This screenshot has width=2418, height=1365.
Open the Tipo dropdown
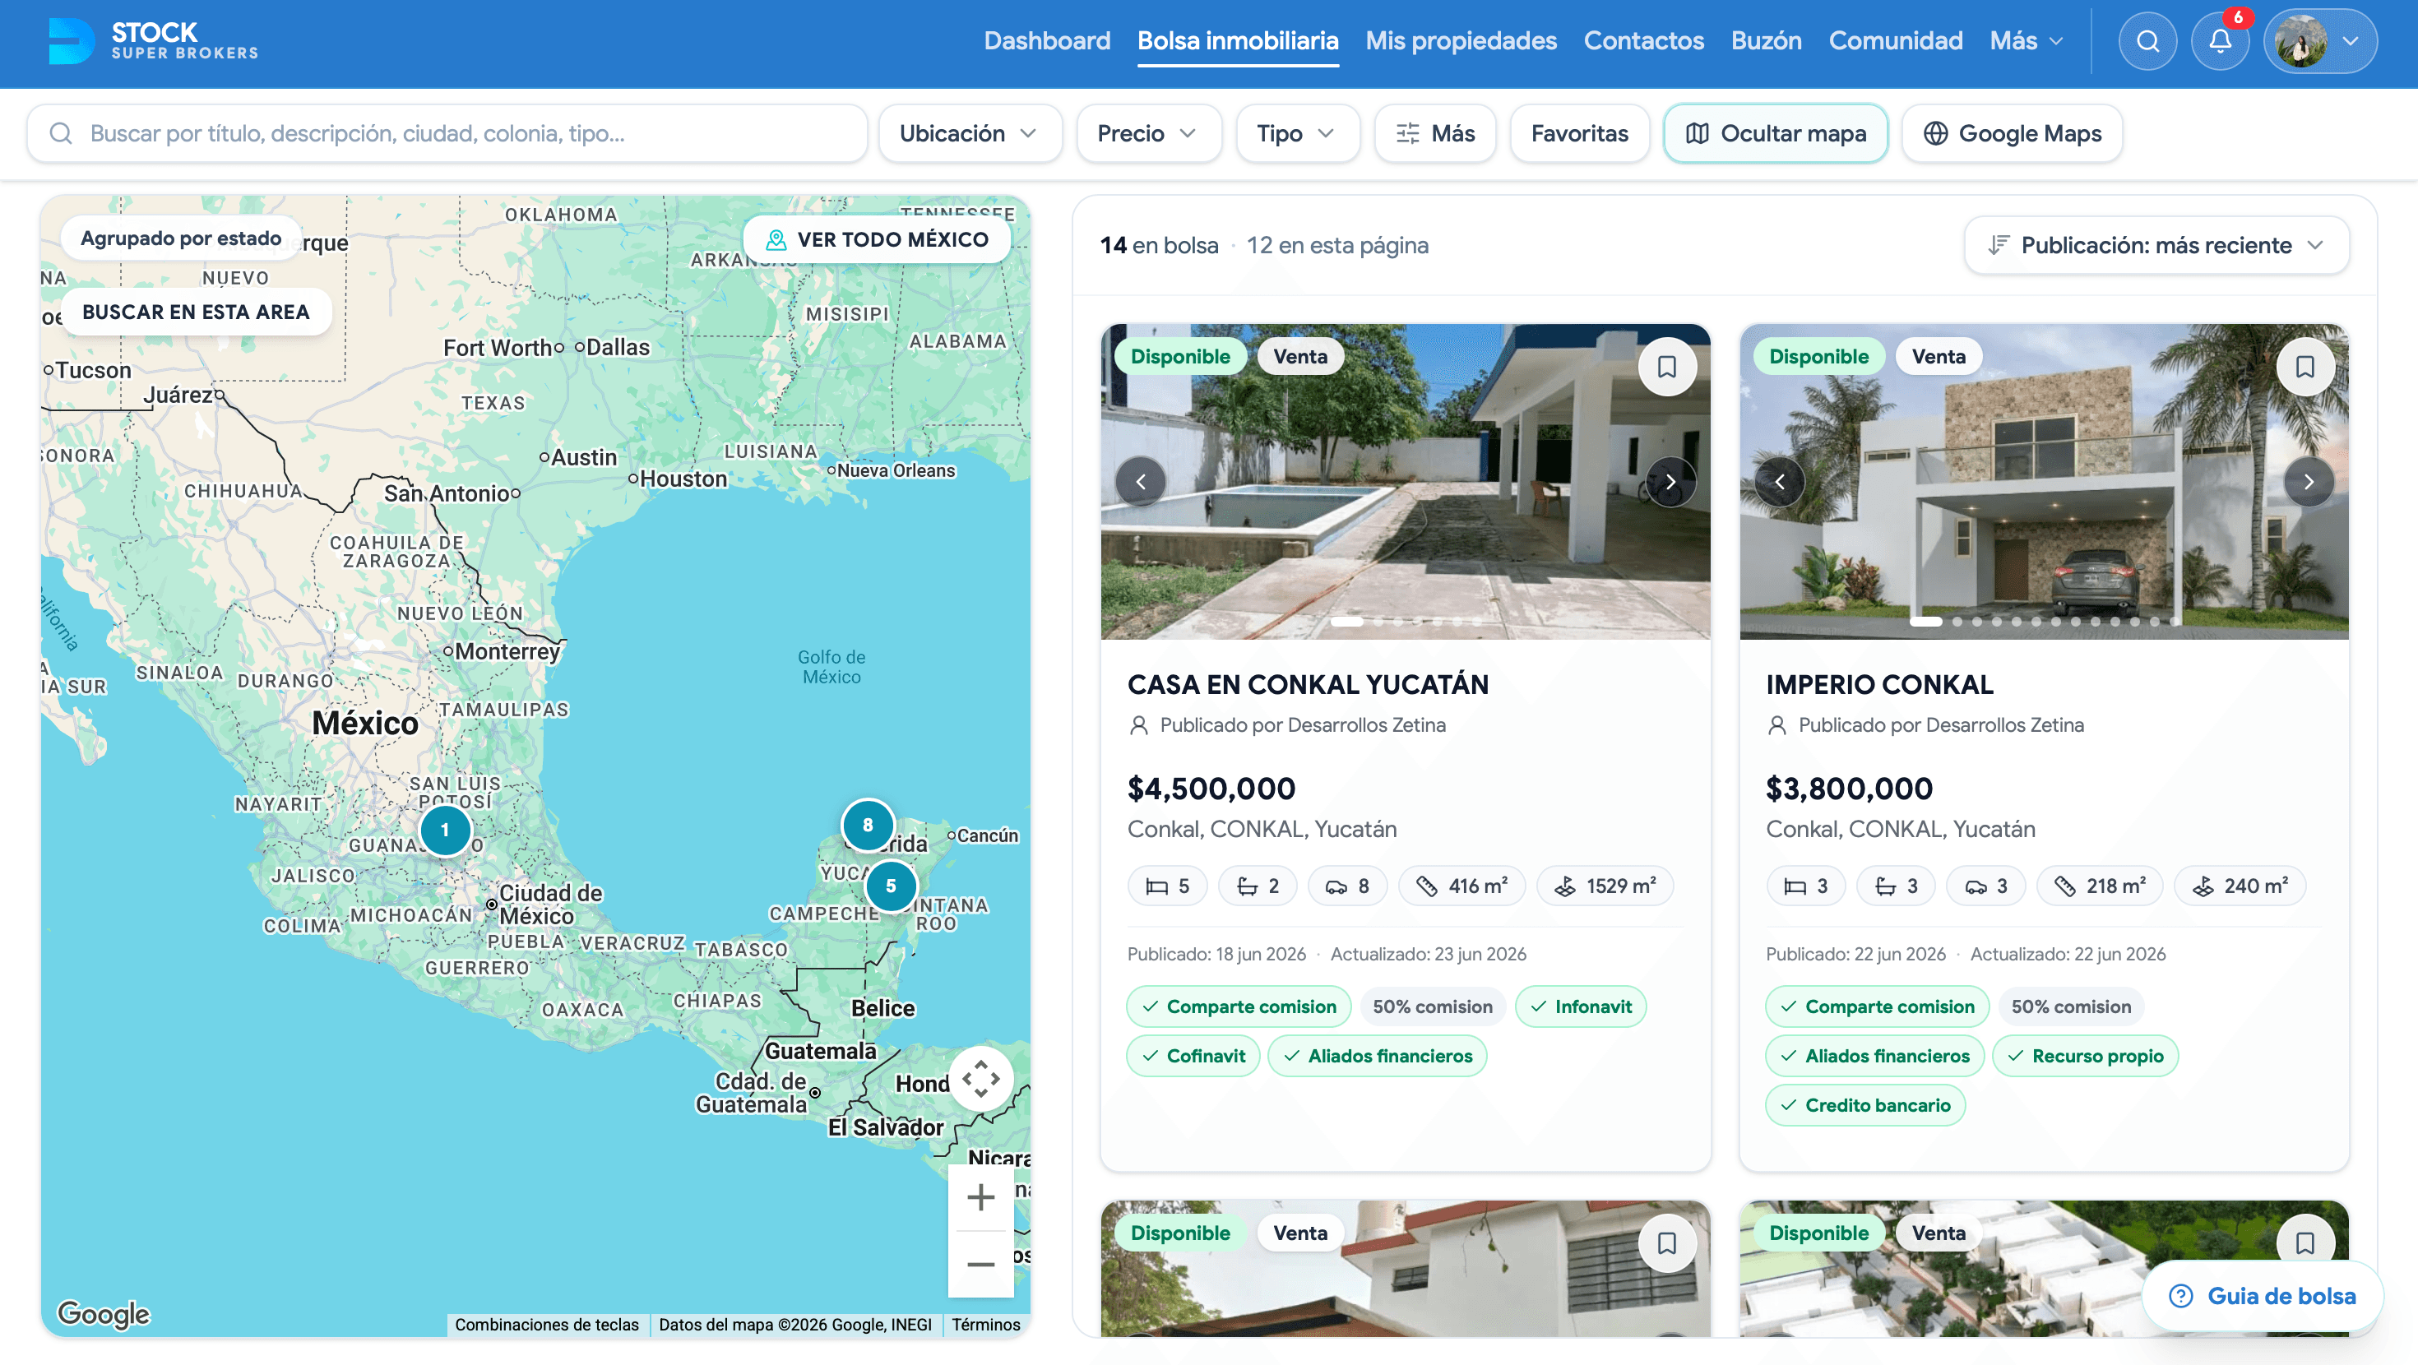(x=1297, y=133)
